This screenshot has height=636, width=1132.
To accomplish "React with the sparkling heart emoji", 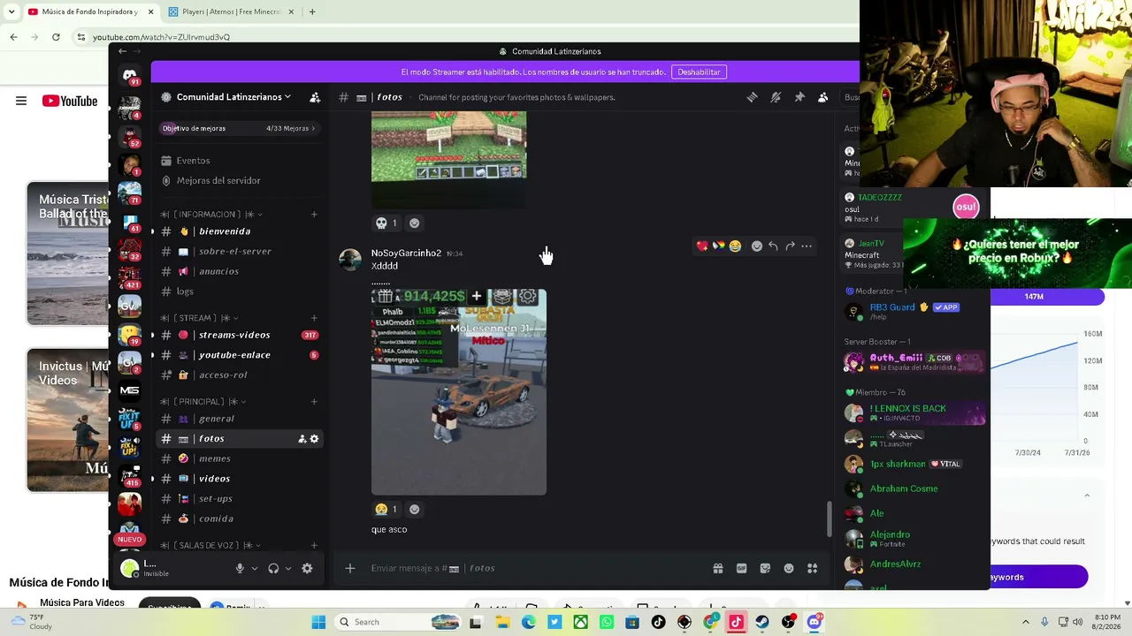I will pos(702,246).
